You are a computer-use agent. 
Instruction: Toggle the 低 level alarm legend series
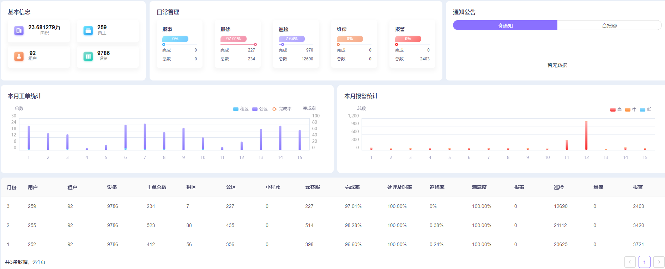[x=646, y=110]
